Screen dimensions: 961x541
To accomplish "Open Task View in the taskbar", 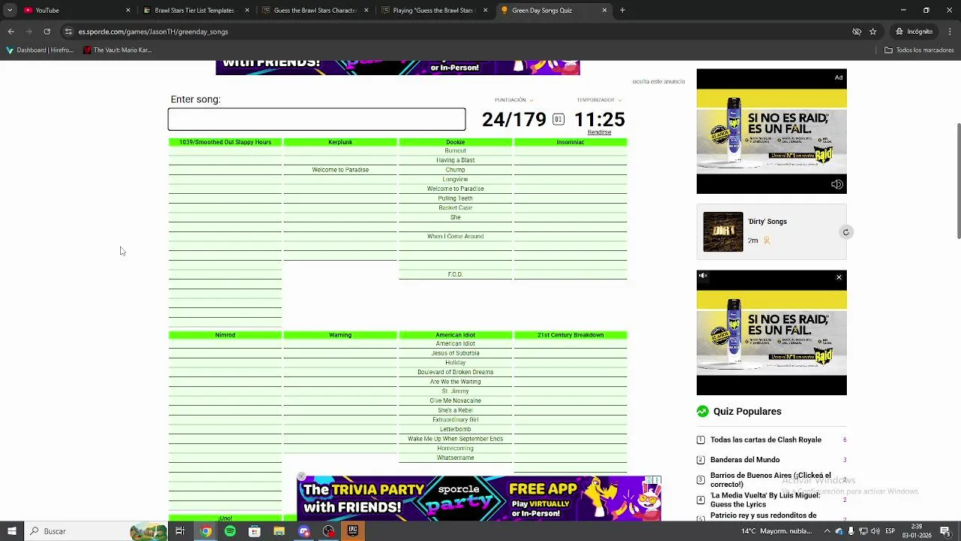I will pyautogui.click(x=180, y=531).
